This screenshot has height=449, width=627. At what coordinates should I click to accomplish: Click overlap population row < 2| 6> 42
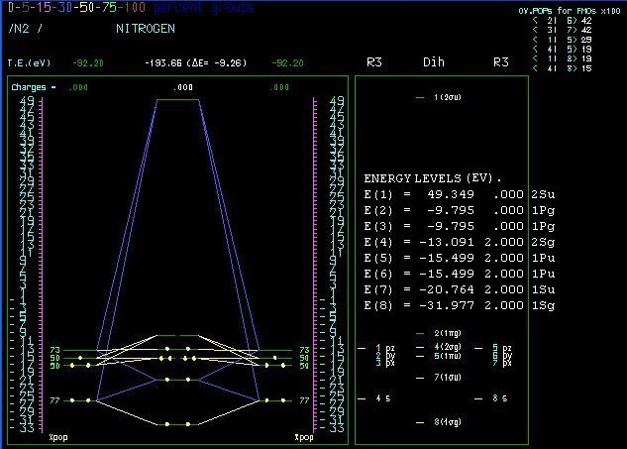point(563,21)
